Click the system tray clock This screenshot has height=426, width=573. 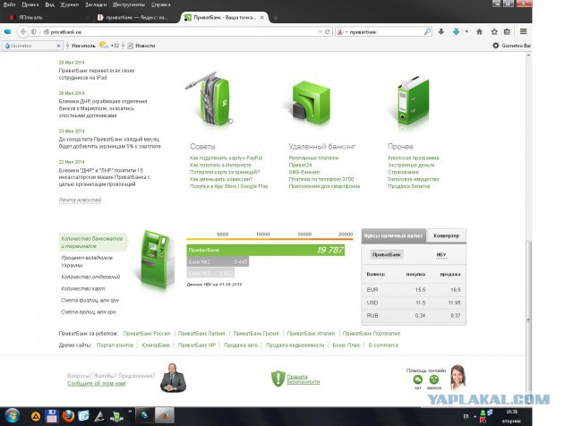511,416
